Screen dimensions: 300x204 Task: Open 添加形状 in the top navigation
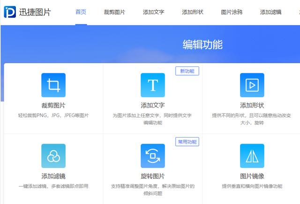[x=193, y=12]
